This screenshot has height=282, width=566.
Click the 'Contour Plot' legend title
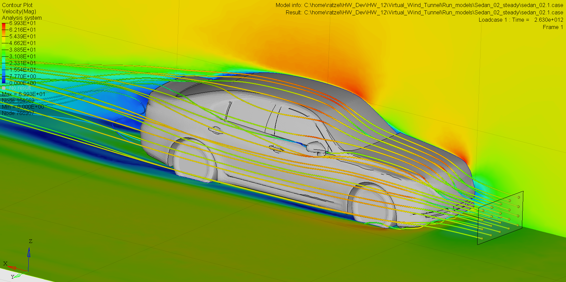pos(17,5)
